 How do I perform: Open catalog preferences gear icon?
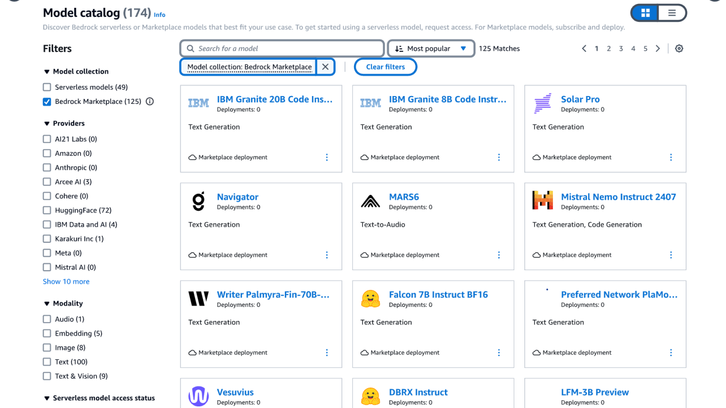(x=679, y=49)
